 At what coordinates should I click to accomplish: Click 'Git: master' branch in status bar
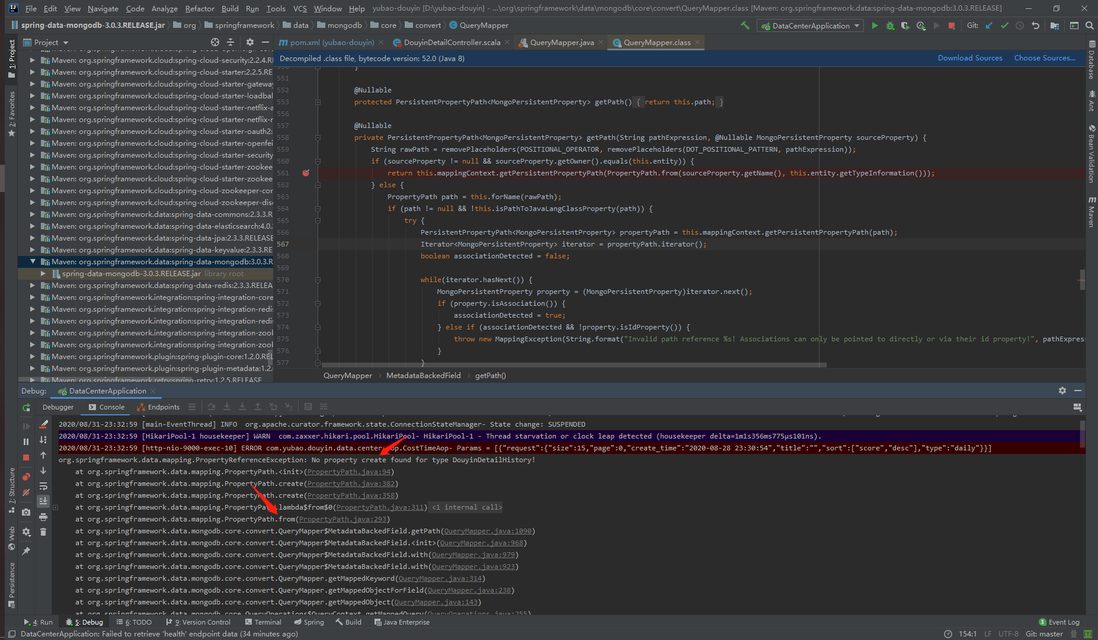(x=1044, y=634)
